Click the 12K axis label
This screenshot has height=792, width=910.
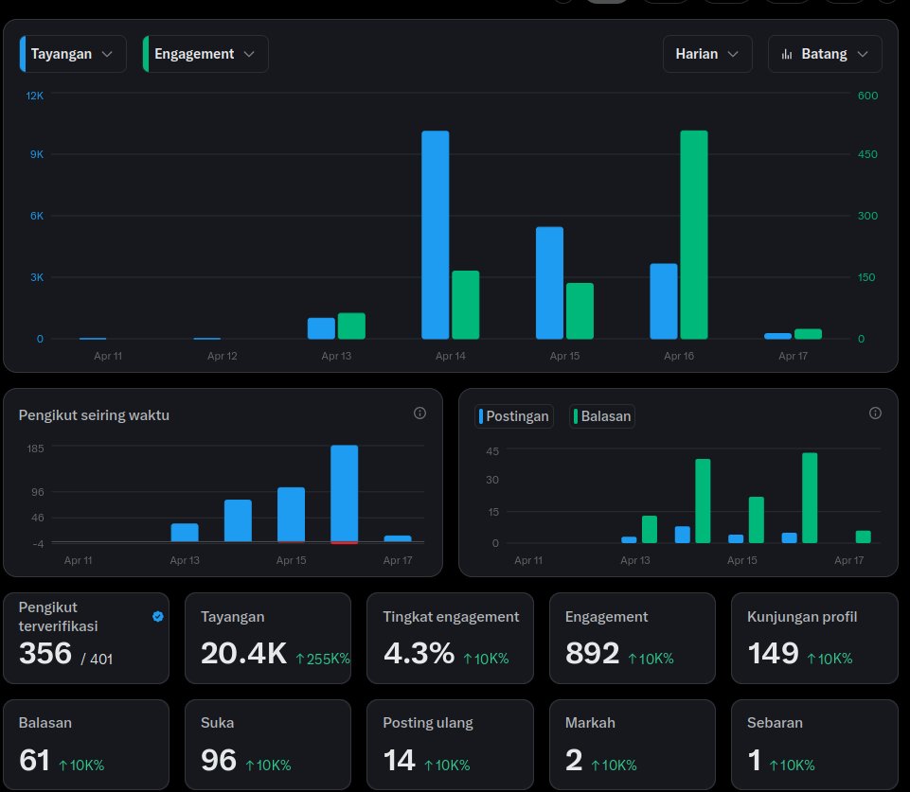tap(35, 96)
